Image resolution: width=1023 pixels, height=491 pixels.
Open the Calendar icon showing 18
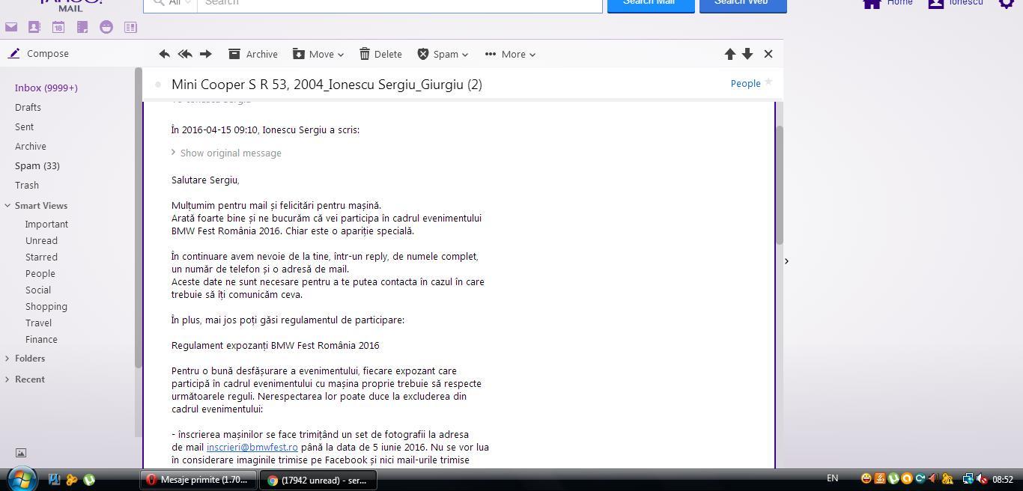click(x=58, y=27)
